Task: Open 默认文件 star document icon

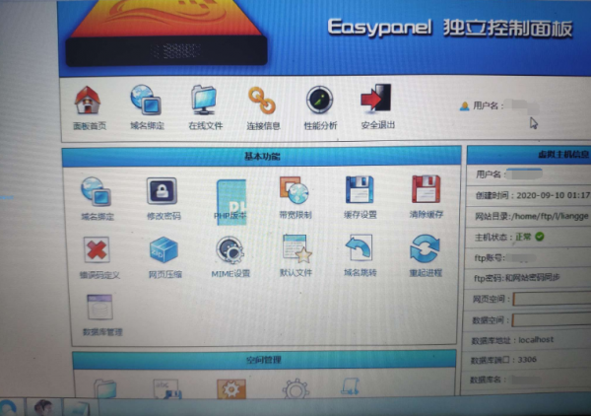Action: coord(297,248)
